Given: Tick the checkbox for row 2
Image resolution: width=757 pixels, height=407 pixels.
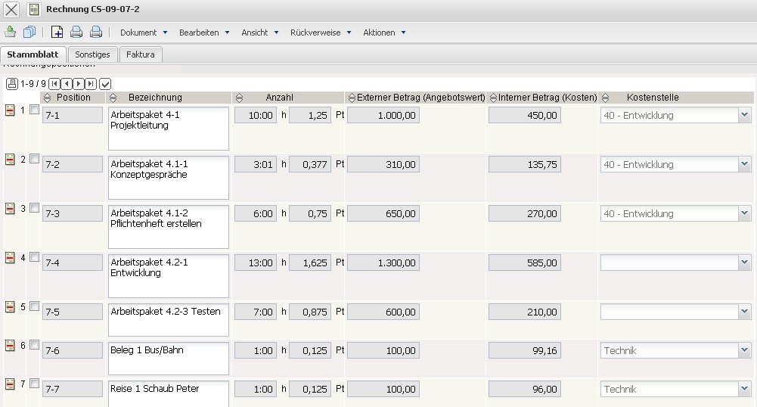Looking at the screenshot, I should click(34, 159).
